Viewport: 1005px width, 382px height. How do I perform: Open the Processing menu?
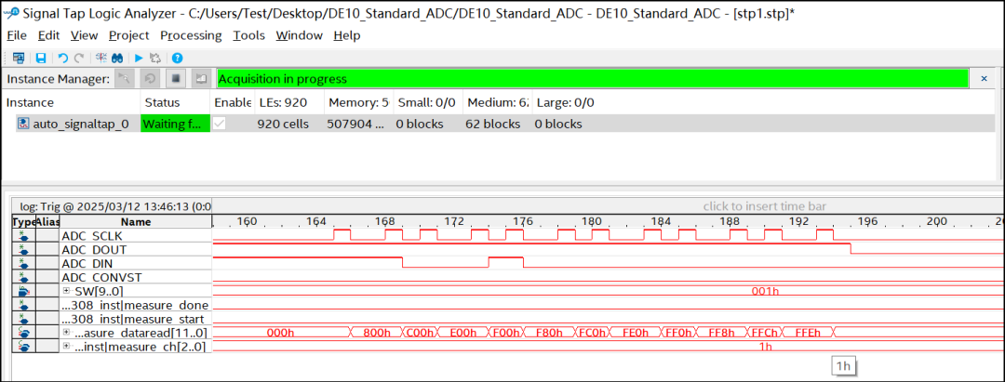point(191,35)
